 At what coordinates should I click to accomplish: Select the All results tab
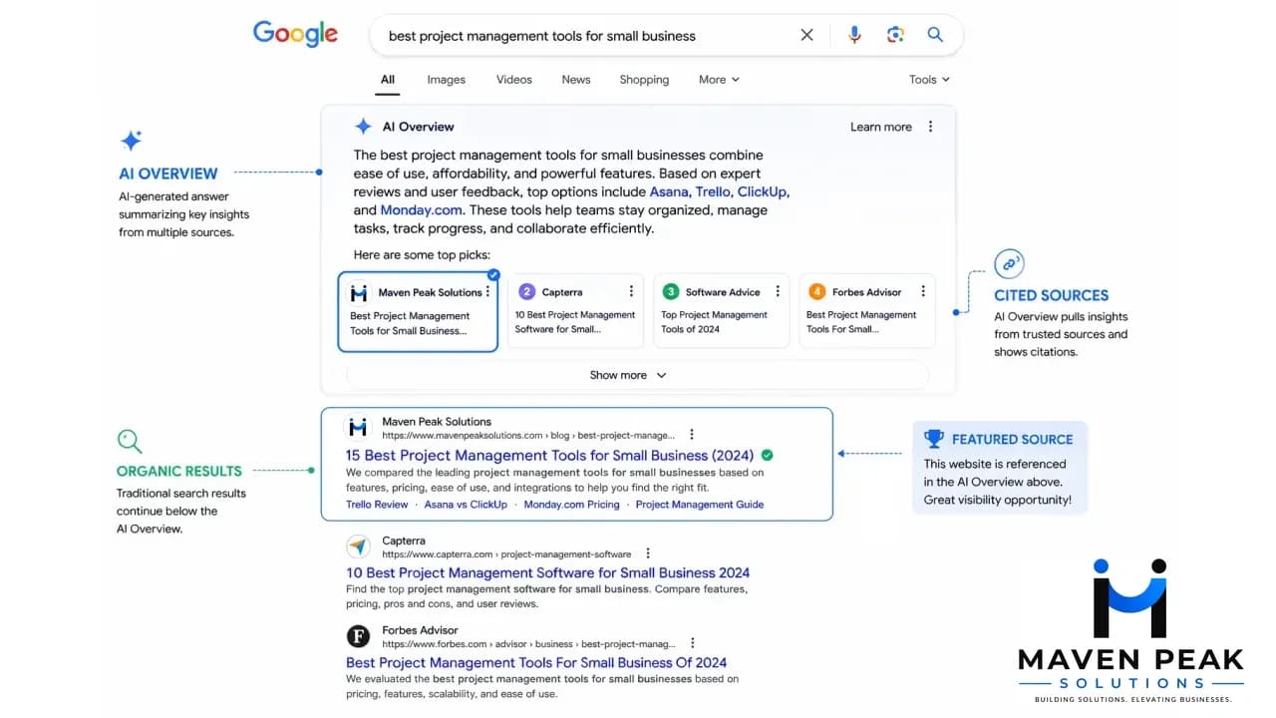coord(388,80)
